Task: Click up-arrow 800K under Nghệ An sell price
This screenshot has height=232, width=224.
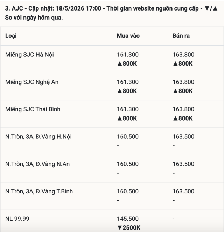Action: pos(183,91)
